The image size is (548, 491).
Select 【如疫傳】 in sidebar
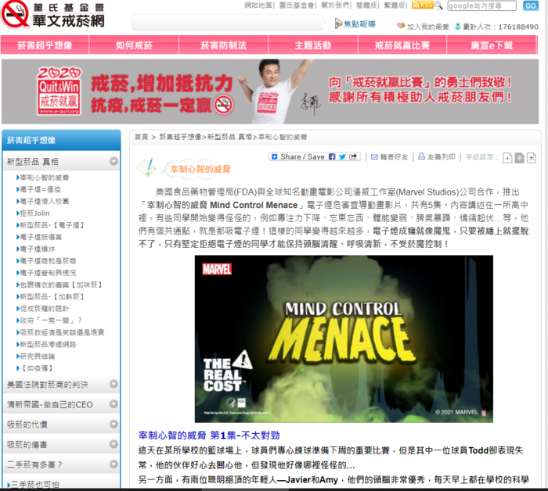pos(38,368)
